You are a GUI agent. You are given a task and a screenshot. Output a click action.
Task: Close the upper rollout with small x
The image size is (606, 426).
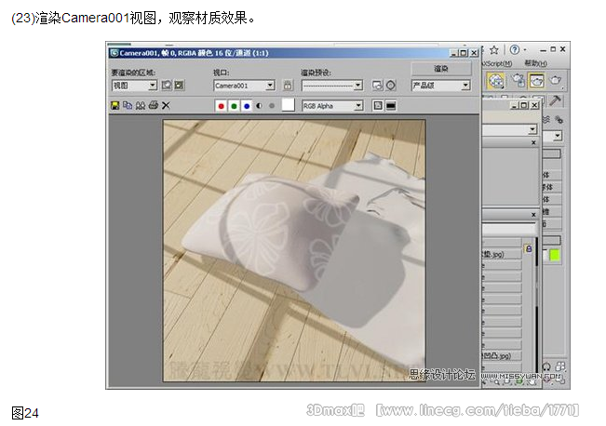tap(533, 142)
